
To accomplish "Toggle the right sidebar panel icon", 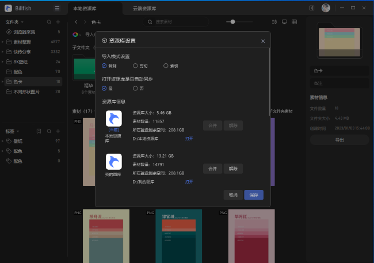I will point(312,8).
